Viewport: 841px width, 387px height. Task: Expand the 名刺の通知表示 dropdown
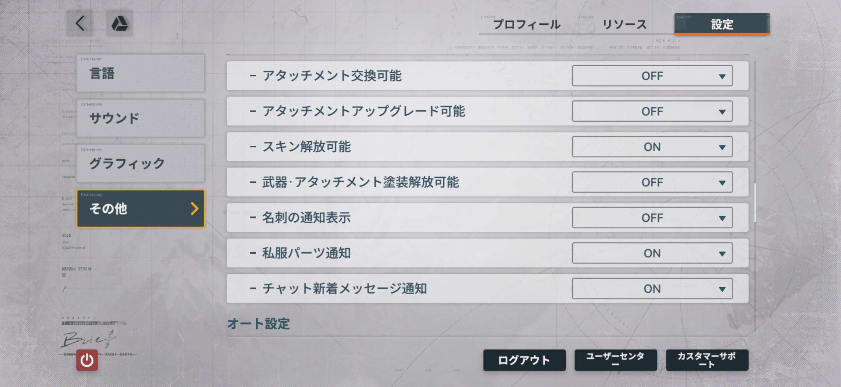click(x=652, y=218)
